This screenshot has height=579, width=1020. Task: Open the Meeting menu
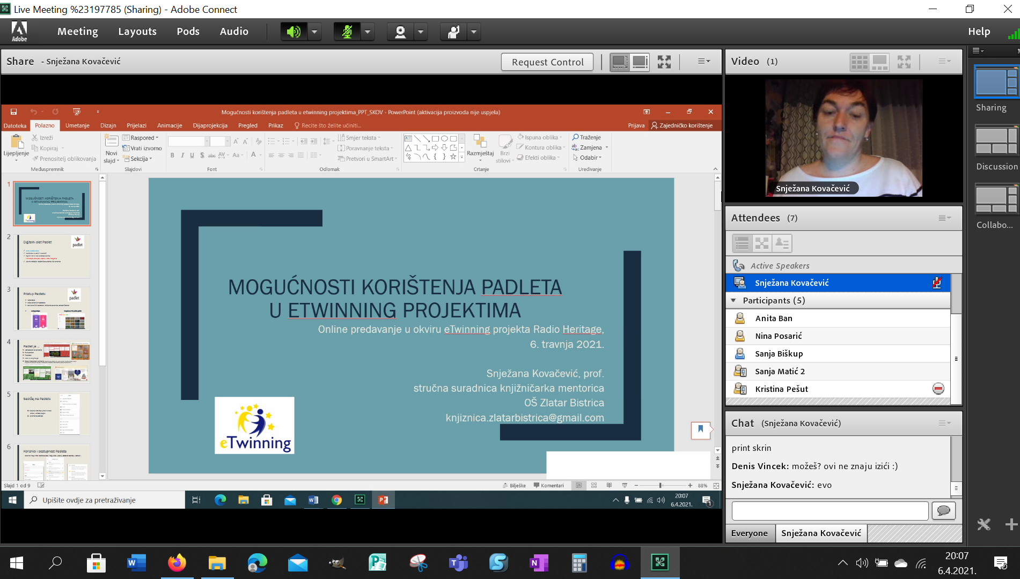78,32
